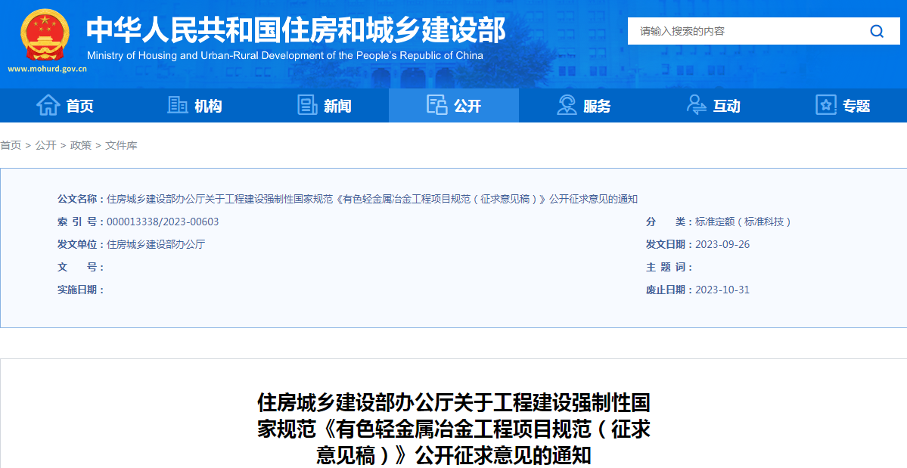Click the building icon beside 机构

pos(178,106)
